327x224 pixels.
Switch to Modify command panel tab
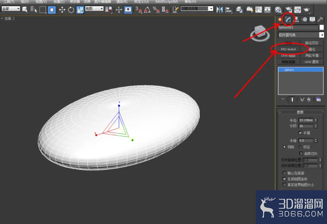tap(288, 19)
